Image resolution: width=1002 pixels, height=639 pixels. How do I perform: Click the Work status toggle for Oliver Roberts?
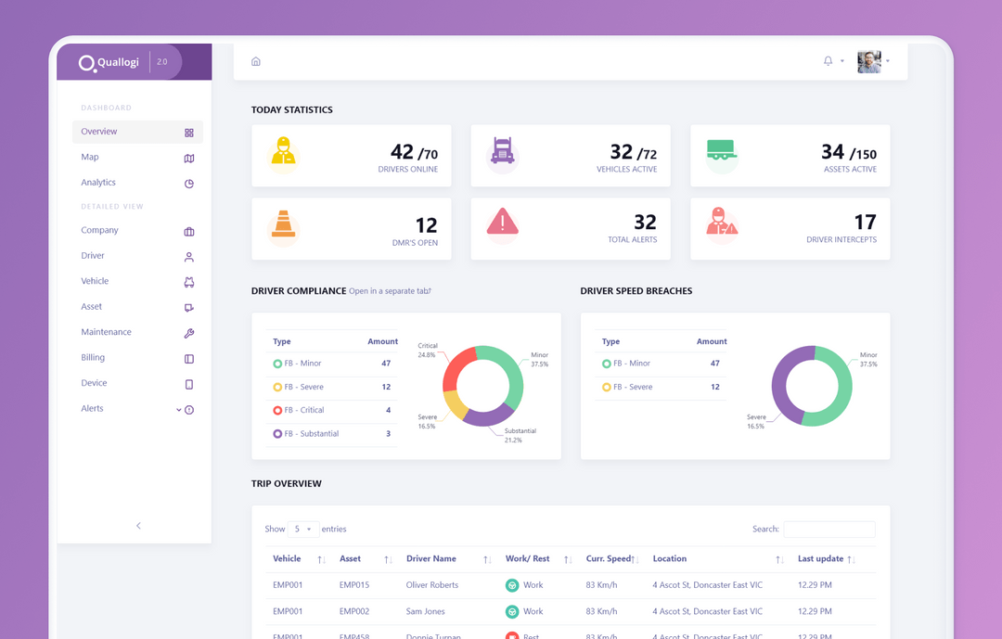click(512, 585)
